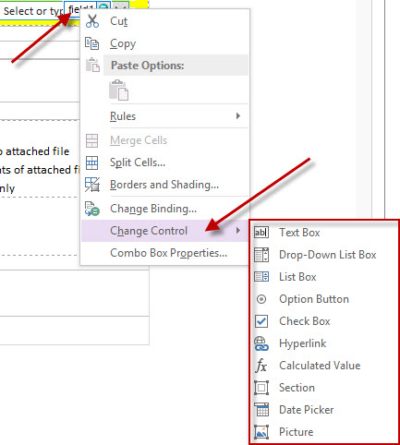Select the Text Box control icon
The height and width of the screenshot is (445, 400).
pyautogui.click(x=261, y=233)
